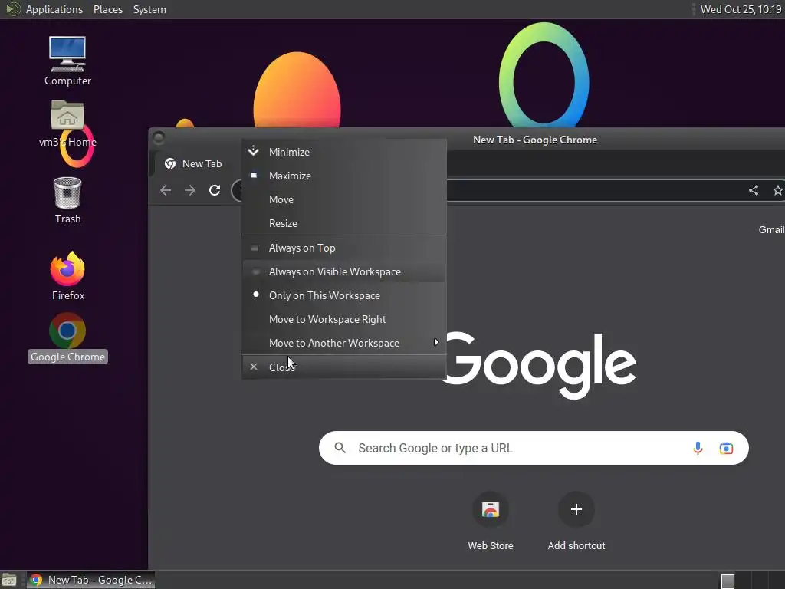Image resolution: width=785 pixels, height=589 pixels.
Task: Click the Google logo
Action: (538, 364)
